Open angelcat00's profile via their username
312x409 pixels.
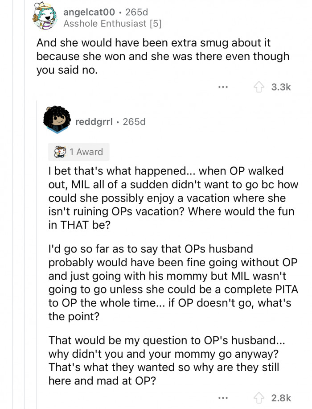[90, 13]
